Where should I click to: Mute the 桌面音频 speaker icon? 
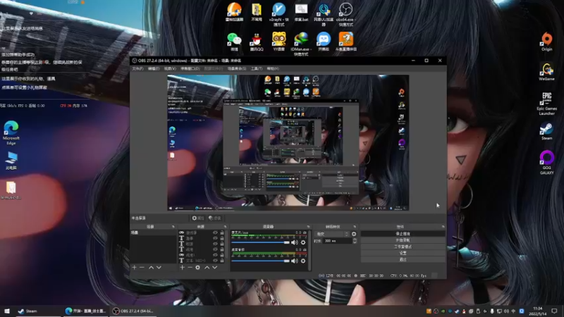click(295, 261)
